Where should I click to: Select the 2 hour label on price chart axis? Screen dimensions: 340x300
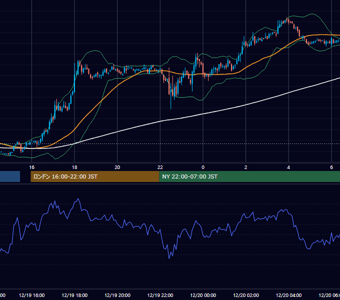pyautogui.click(x=245, y=167)
